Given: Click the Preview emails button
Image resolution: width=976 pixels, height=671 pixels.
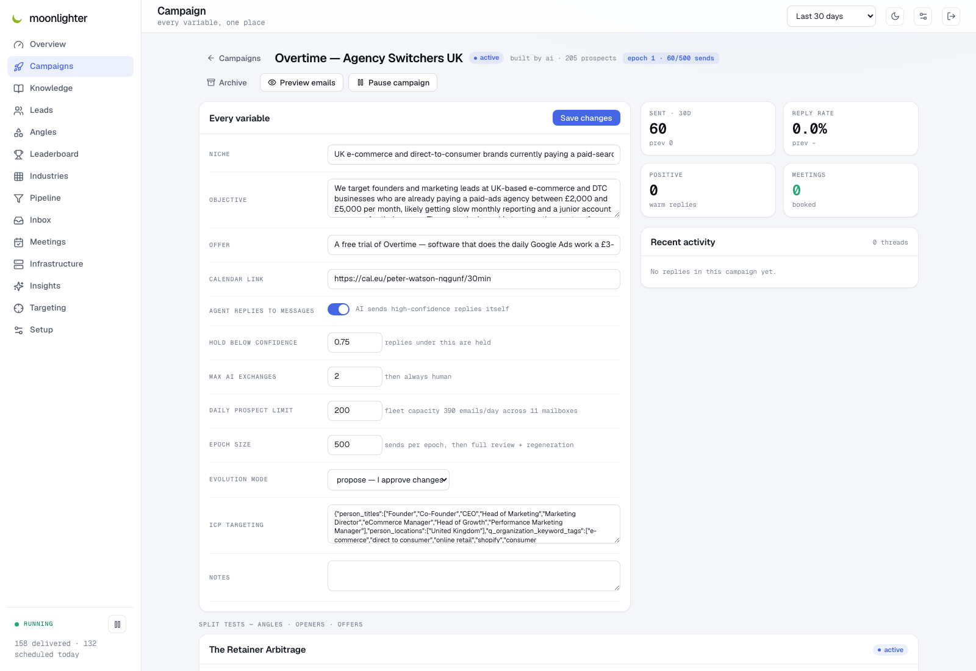Looking at the screenshot, I should 301,82.
